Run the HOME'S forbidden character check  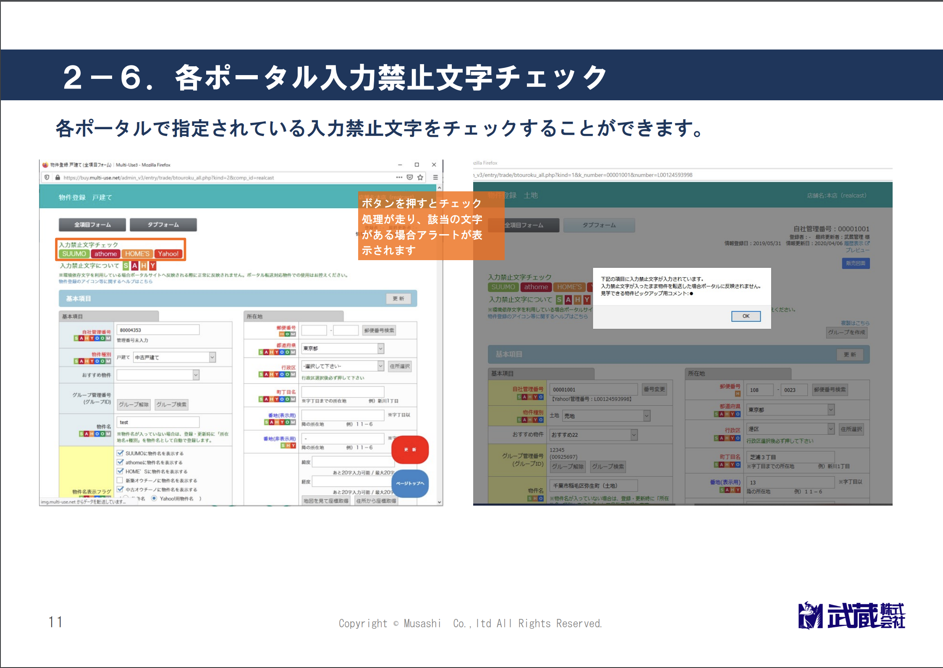click(137, 254)
